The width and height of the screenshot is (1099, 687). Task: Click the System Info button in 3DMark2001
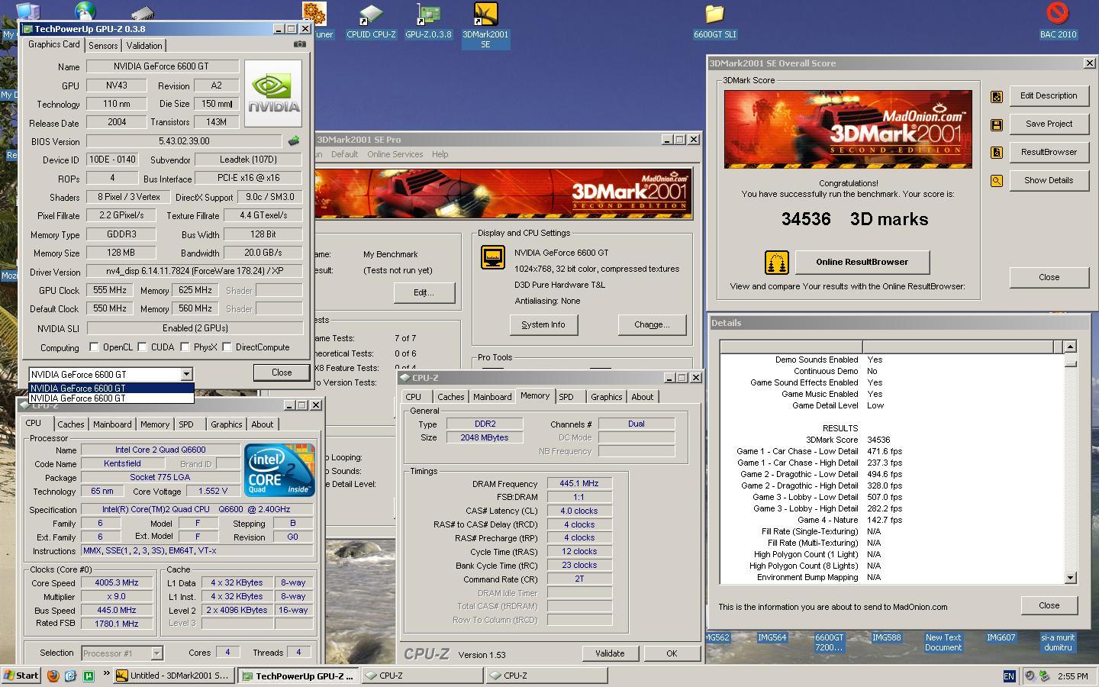(543, 324)
